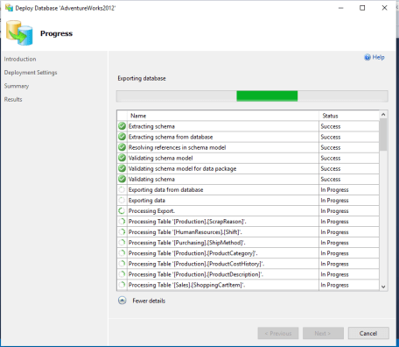Click success icon for Validating schema model
This screenshot has width=399, height=347.
tap(122, 158)
